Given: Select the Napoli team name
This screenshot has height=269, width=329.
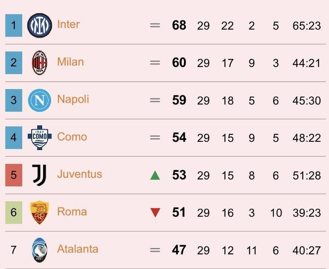Looking at the screenshot, I should [x=73, y=99].
